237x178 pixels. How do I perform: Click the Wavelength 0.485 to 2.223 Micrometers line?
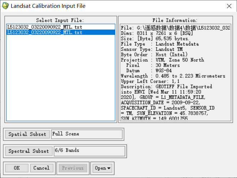coord(173,76)
